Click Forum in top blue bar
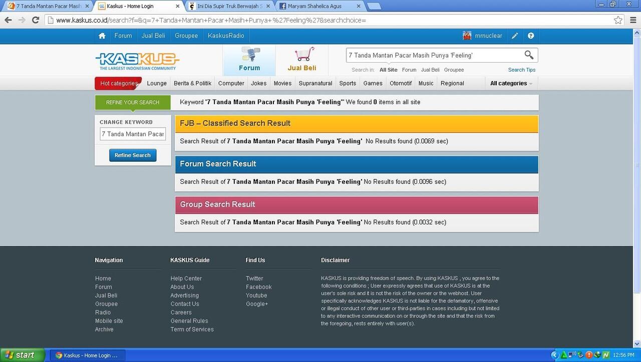The height and width of the screenshot is (362, 641). (123, 36)
